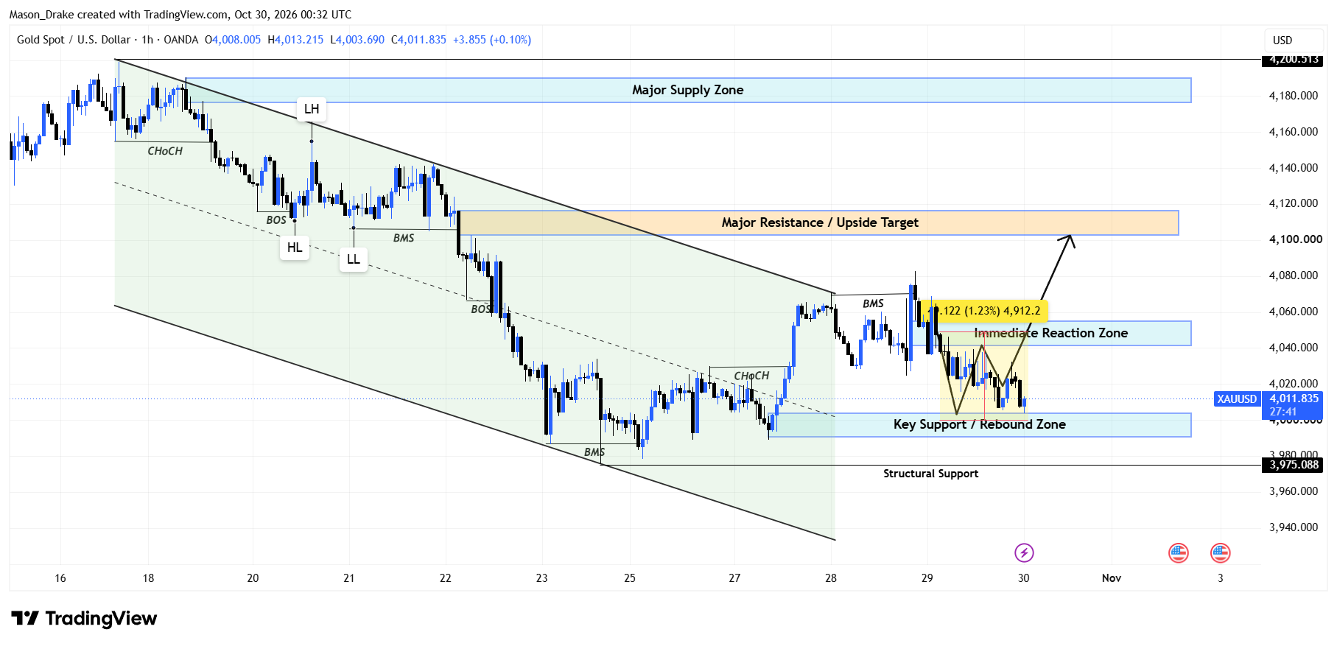Viewport: 1337px width, 646px height.
Task: Click the purple lightning event icon
Action: tap(1024, 552)
